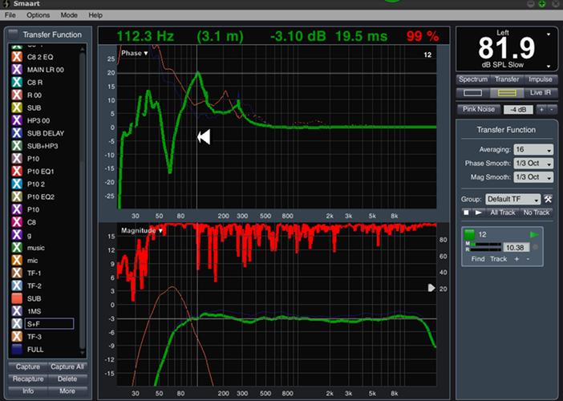Image resolution: width=563 pixels, height=401 pixels.
Task: Click the TF-3 trace icon
Action: [17, 337]
